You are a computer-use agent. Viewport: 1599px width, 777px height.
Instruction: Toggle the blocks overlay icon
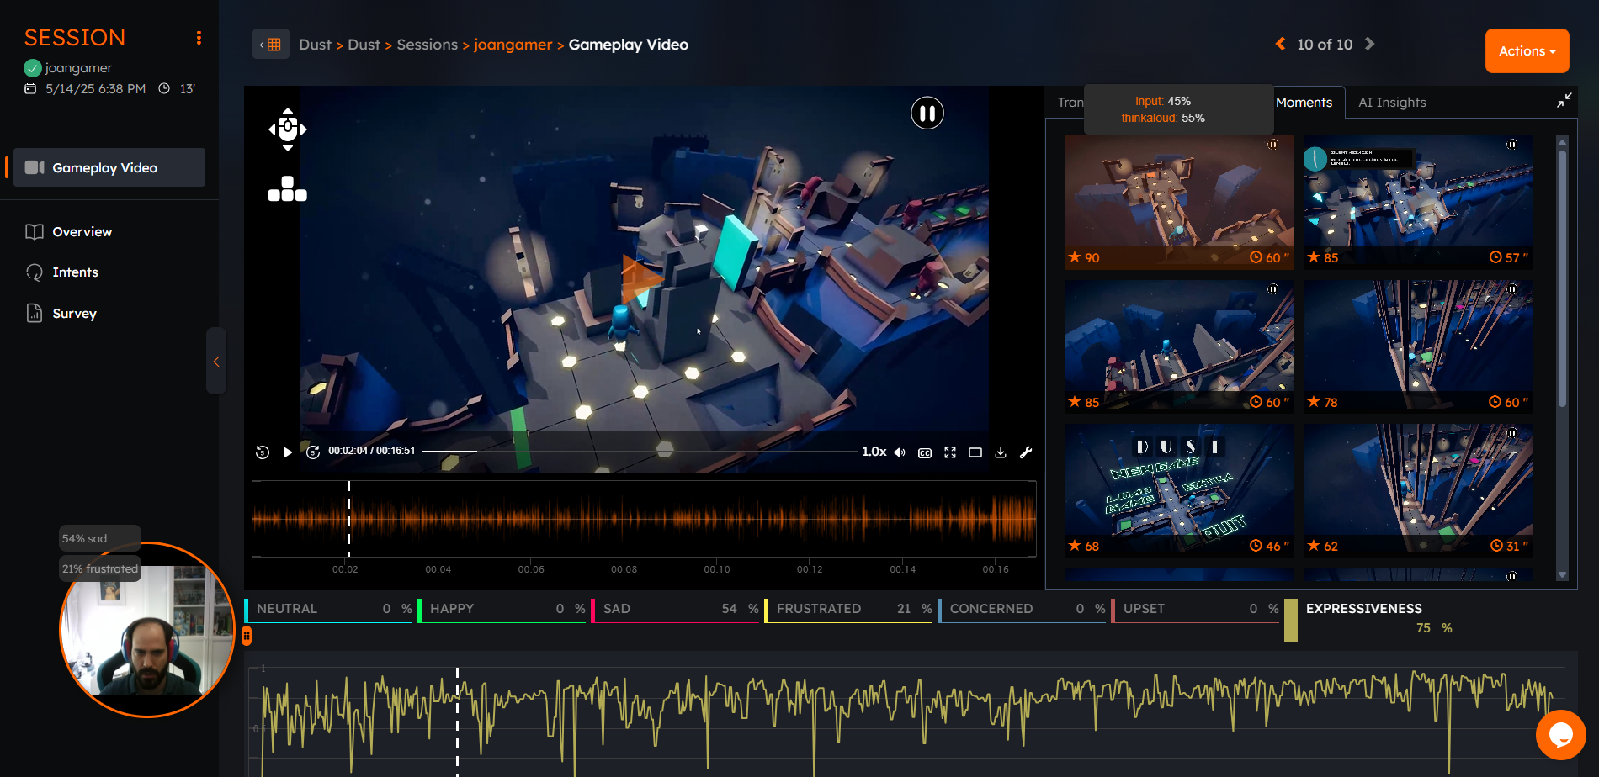point(288,189)
